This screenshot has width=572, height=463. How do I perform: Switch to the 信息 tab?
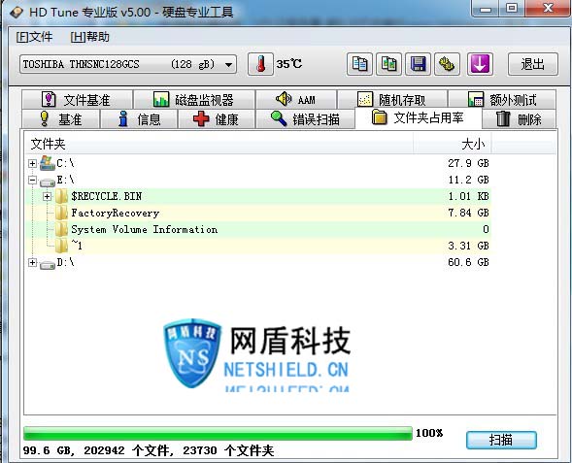click(139, 118)
